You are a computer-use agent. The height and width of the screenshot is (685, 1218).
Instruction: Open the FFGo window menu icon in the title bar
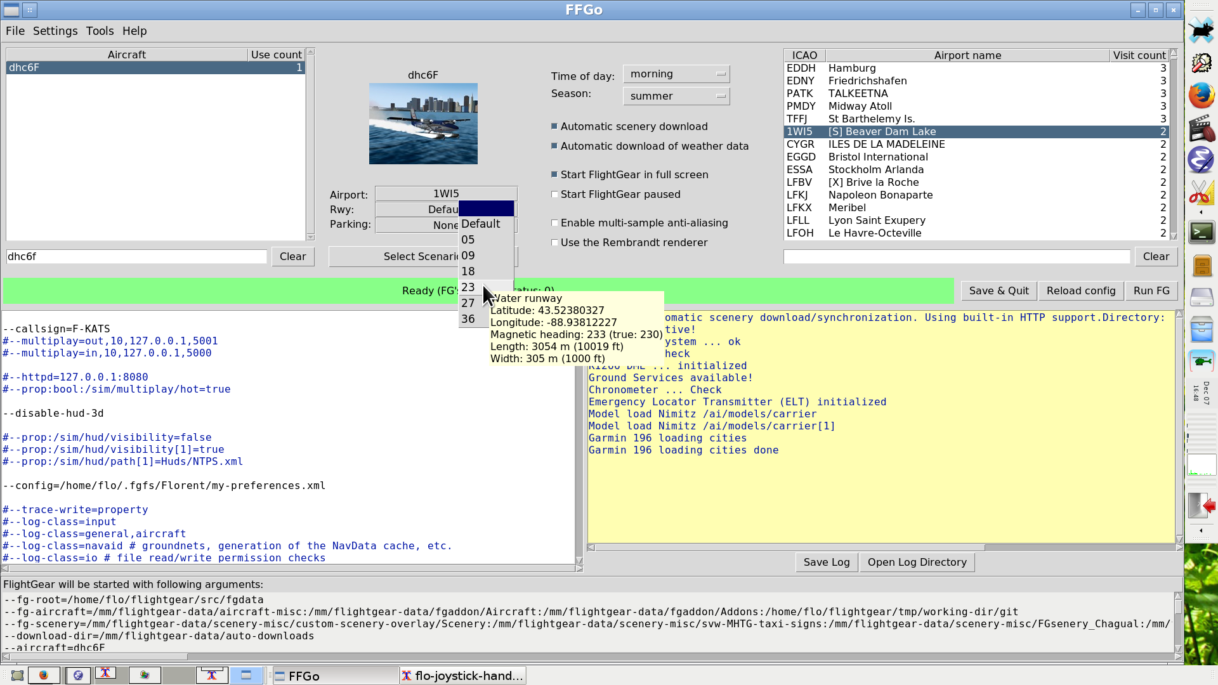click(x=11, y=10)
